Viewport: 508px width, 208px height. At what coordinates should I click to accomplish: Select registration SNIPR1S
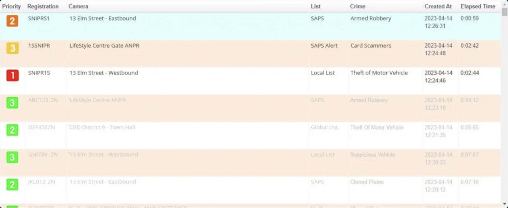[x=39, y=73]
